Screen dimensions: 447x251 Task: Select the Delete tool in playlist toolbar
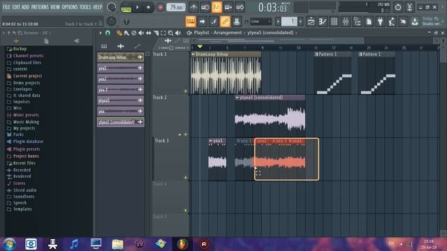point(134,33)
